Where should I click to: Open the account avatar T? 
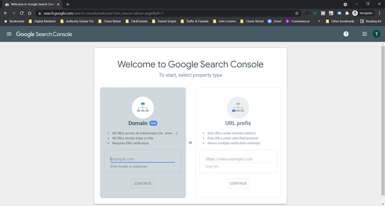pos(377,34)
